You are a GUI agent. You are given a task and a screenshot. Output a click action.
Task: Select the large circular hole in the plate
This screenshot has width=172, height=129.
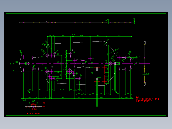click(x=69, y=72)
